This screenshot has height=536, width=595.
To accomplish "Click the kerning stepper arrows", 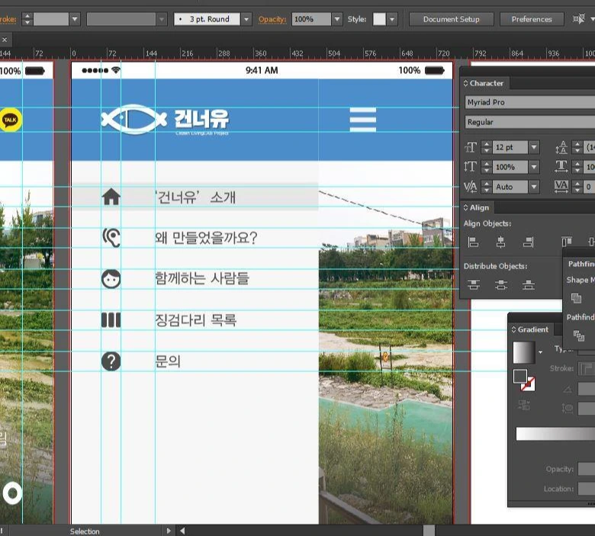I will [487, 187].
